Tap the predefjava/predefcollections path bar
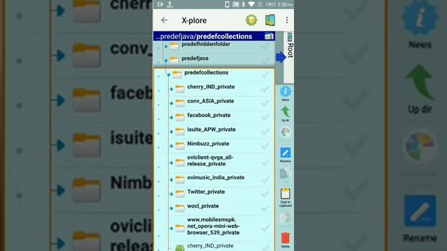This screenshot has height=251, width=447. tap(214, 36)
